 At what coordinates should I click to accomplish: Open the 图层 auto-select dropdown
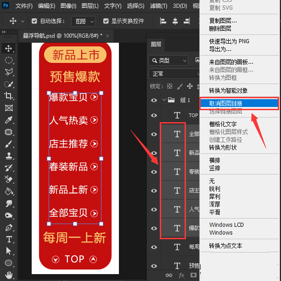[x=83, y=21]
